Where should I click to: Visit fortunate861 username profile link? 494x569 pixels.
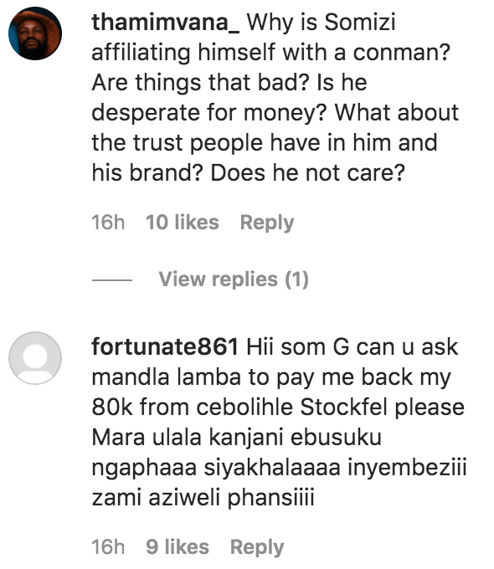[x=165, y=347]
